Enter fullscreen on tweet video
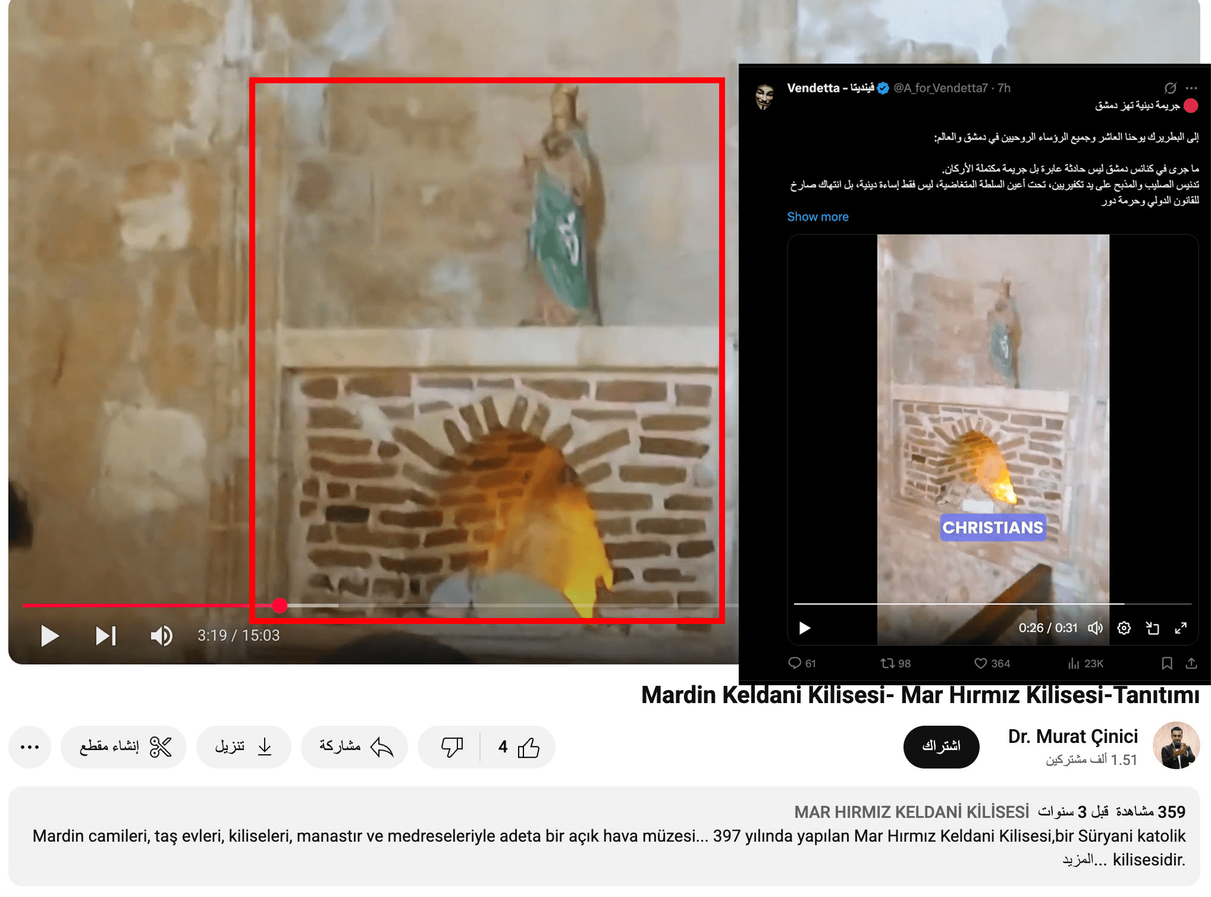This screenshot has width=1211, height=897. [1181, 628]
